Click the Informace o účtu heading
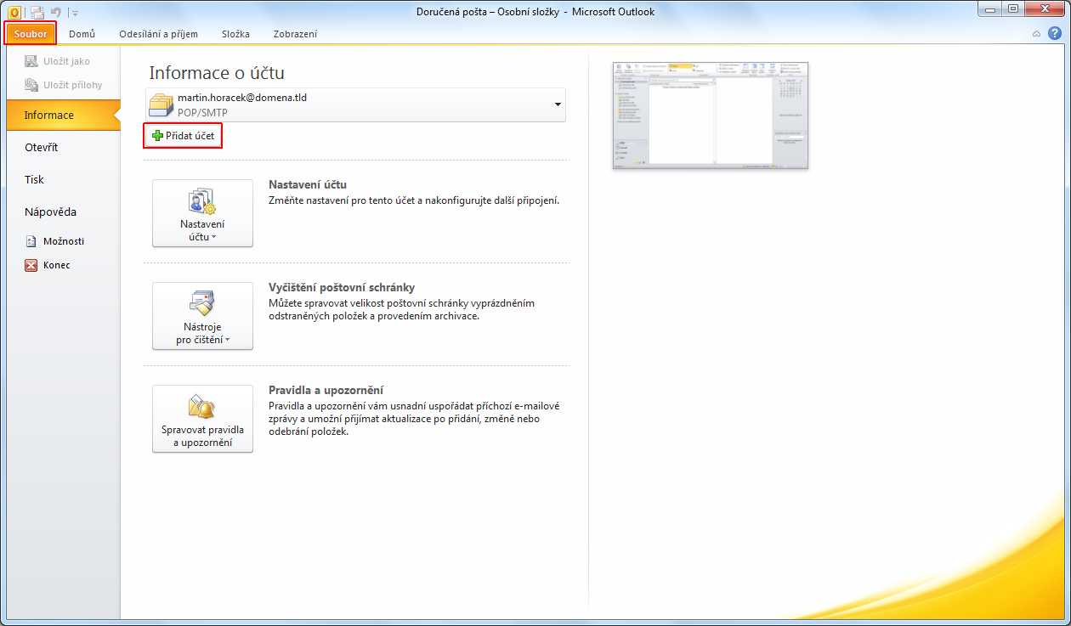Image resolution: width=1071 pixels, height=626 pixels. click(x=217, y=73)
